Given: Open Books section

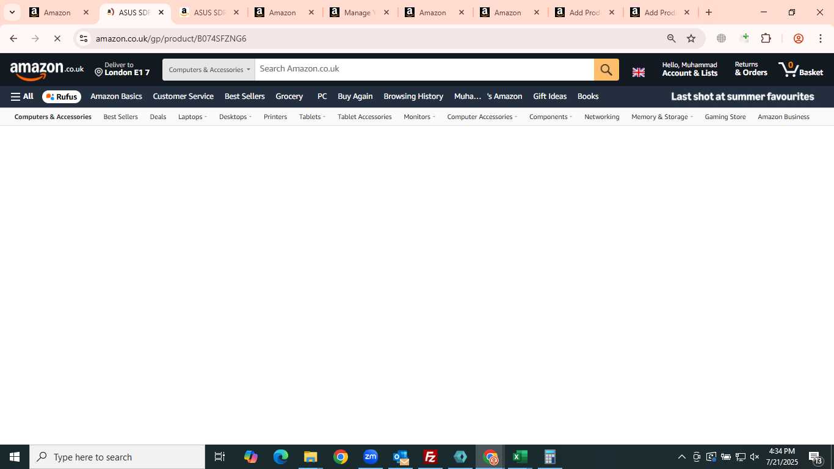Looking at the screenshot, I should (x=588, y=96).
